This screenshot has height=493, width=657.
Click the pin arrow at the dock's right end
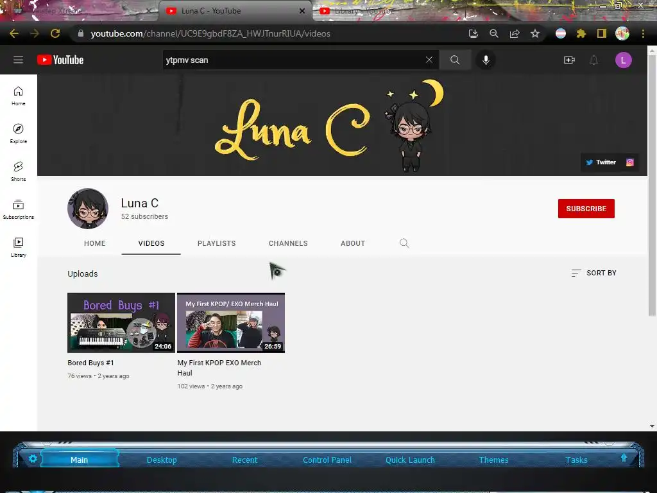[x=624, y=458]
